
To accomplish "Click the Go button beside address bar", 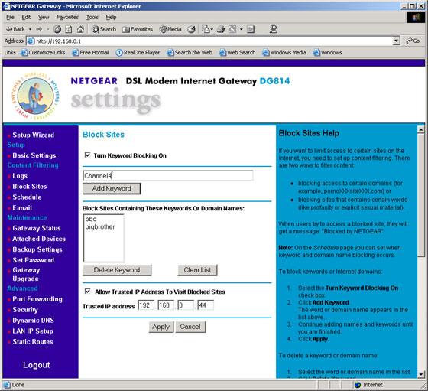I will [x=413, y=41].
